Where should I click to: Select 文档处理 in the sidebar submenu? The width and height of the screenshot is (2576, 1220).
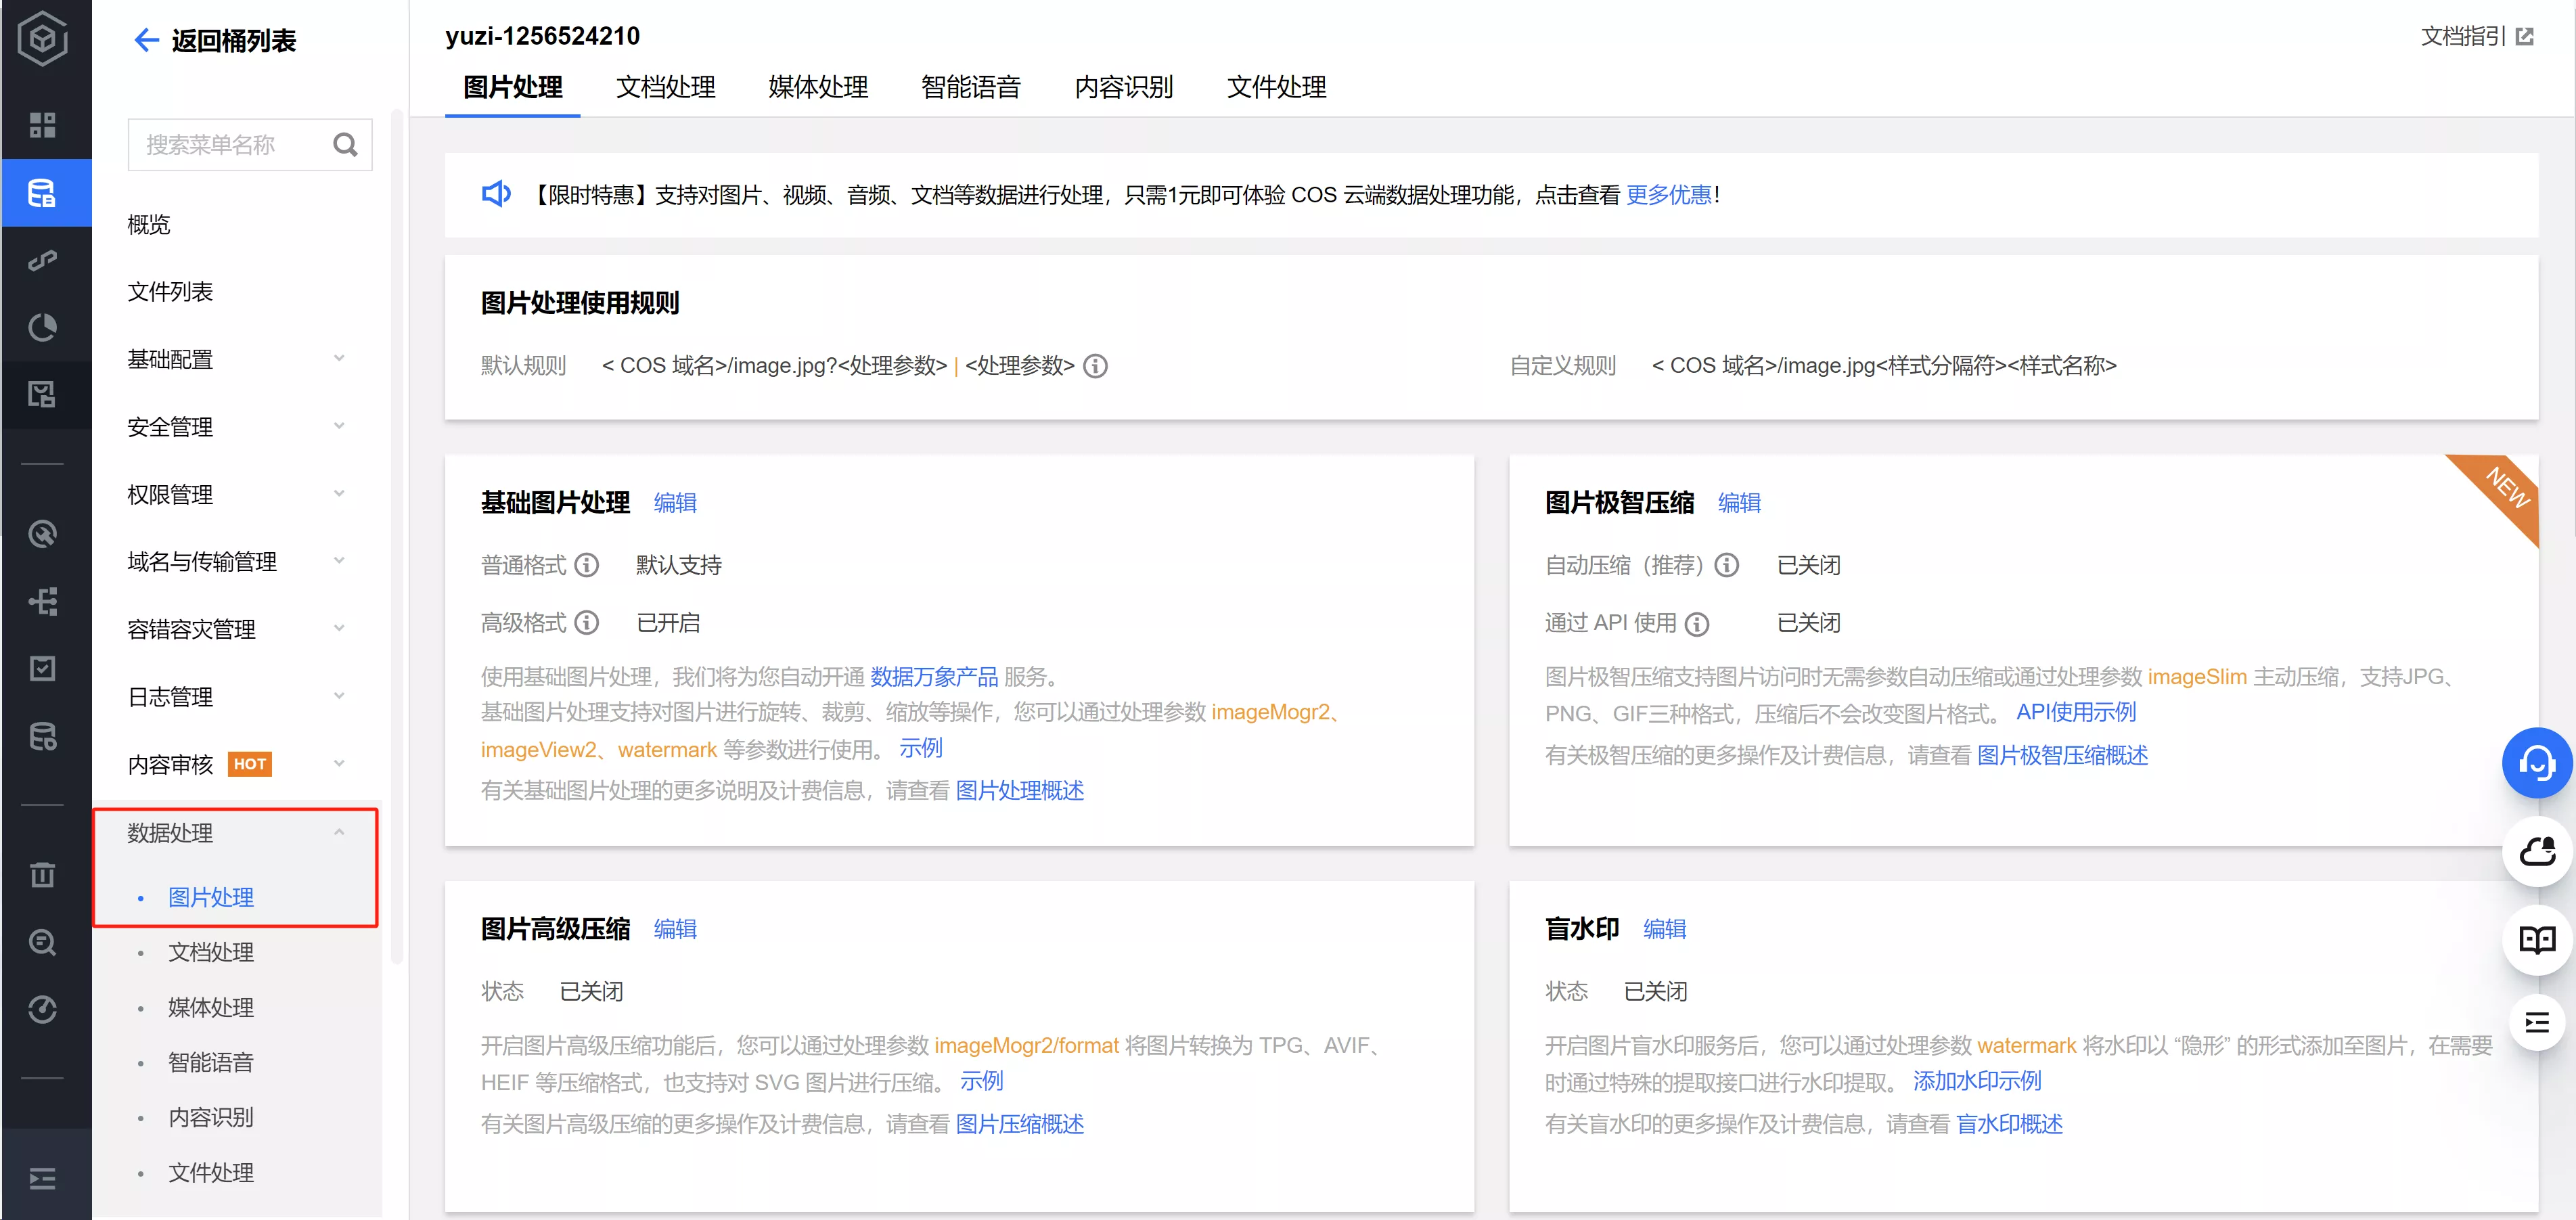211,952
